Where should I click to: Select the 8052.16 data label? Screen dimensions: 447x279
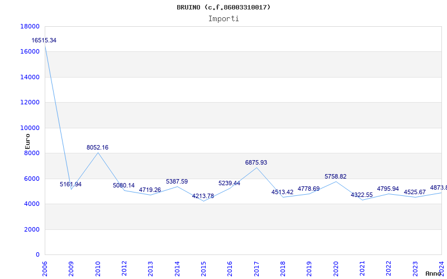pos(97,147)
